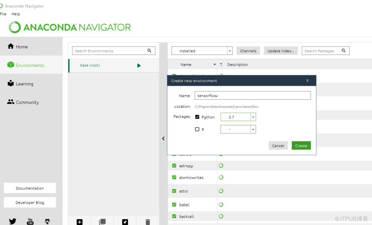Select the atomicwrites package name
The image size is (372, 225).
point(191,177)
